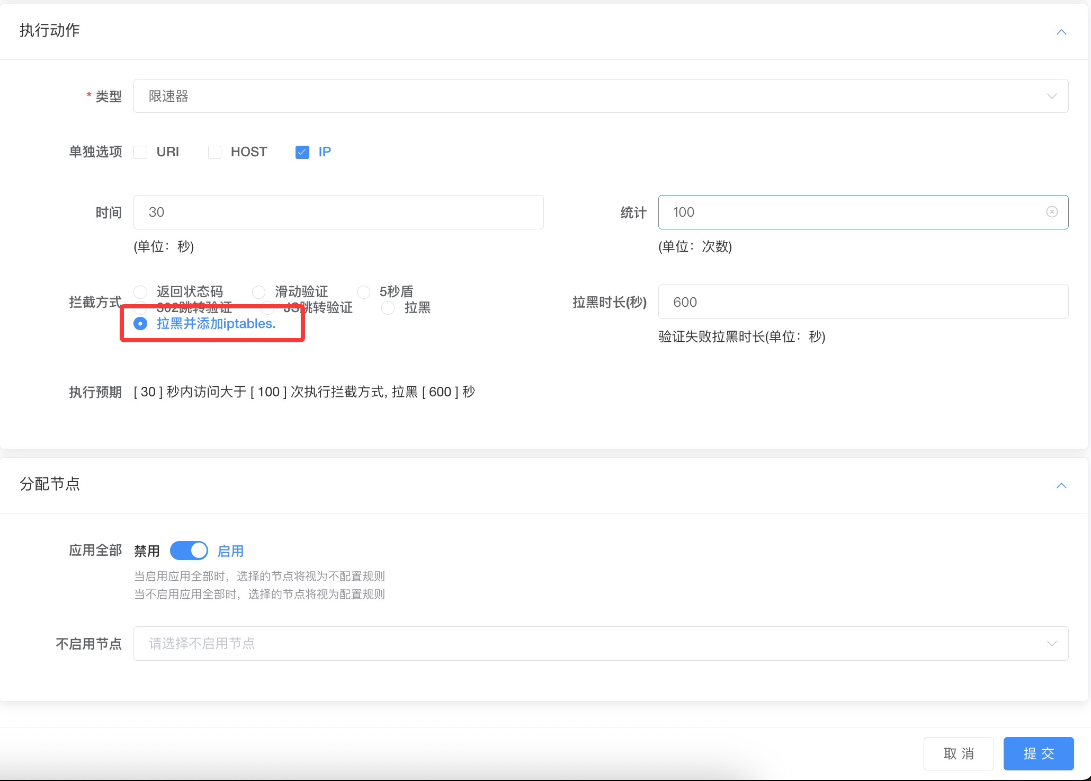The width and height of the screenshot is (1091, 781).
Task: Collapse the 分配节点 section chevron
Action: coord(1061,485)
